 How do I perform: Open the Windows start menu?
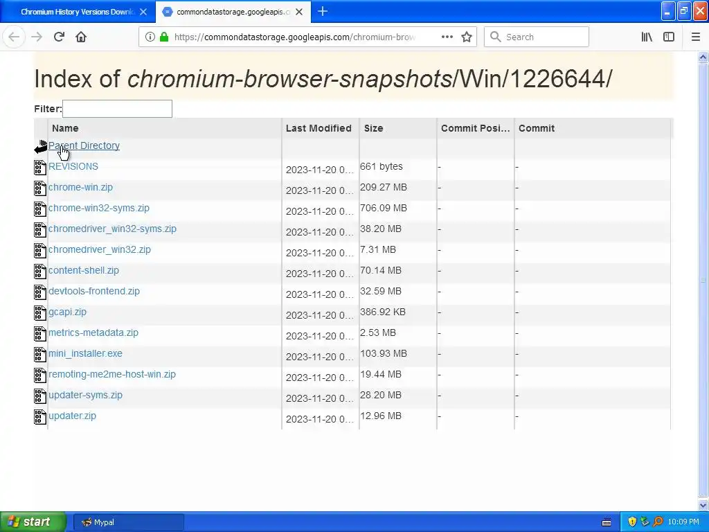(33, 522)
